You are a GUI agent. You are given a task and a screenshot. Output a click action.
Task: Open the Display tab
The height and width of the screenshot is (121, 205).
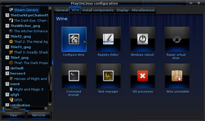(123, 10)
